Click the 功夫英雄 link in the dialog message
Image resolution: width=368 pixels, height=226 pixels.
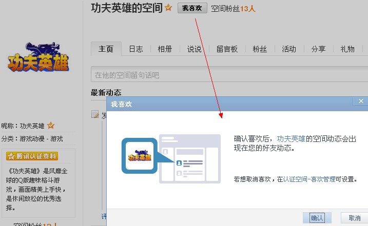pos(291,139)
